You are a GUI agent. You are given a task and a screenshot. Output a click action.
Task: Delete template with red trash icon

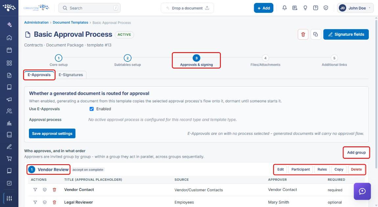(x=303, y=34)
